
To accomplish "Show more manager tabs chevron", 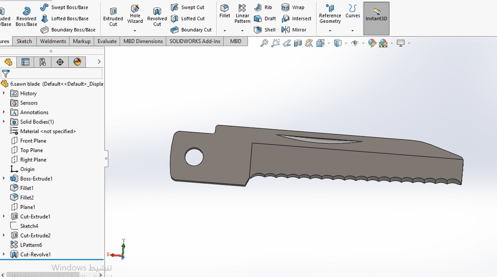I will tap(99, 62).
